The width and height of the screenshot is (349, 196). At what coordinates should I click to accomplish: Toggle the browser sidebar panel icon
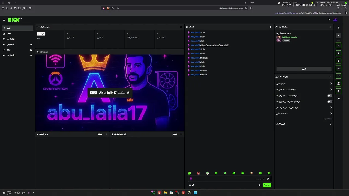coord(19,8)
